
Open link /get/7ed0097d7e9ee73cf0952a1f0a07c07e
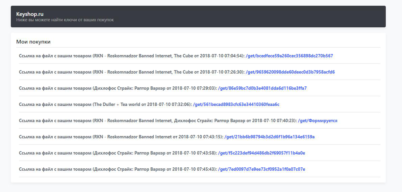coord(261,169)
